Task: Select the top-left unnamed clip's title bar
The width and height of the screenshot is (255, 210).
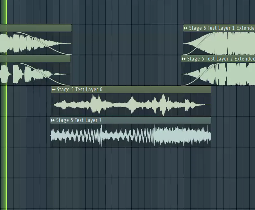Action: tap(36, 28)
